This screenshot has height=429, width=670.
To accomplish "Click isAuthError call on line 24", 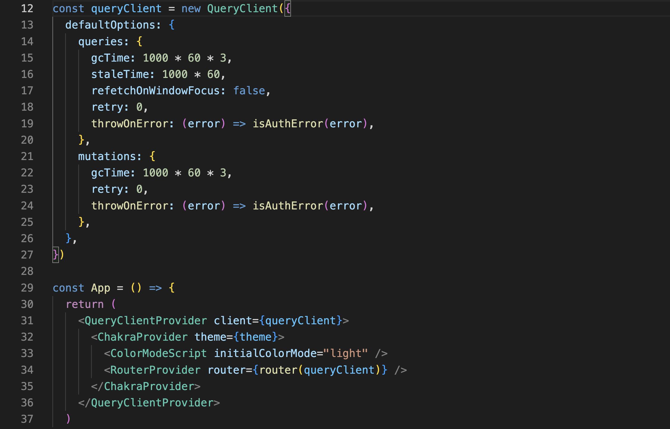I will (288, 206).
